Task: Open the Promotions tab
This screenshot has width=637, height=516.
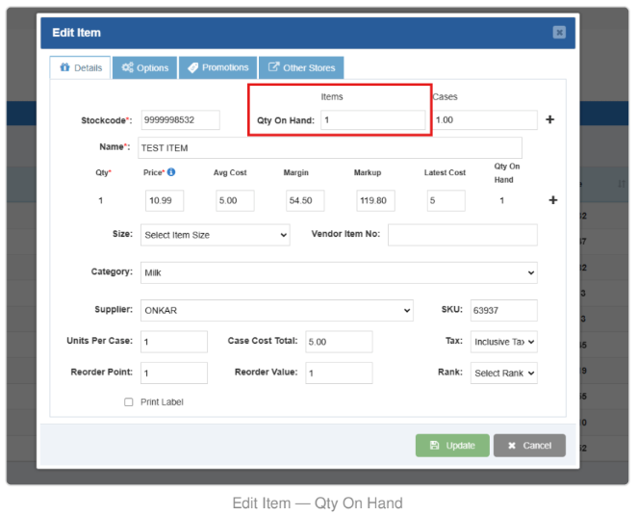Action: pos(217,67)
